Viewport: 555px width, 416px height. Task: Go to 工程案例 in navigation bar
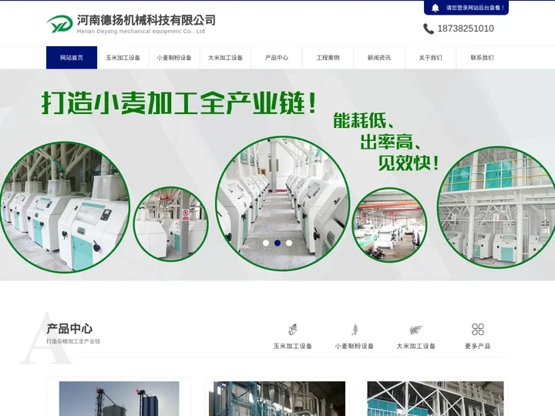click(x=328, y=58)
